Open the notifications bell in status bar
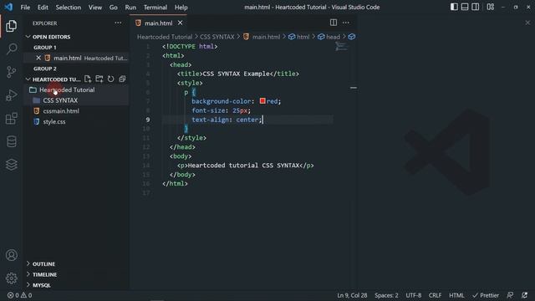This screenshot has width=535, height=301. (x=524, y=295)
